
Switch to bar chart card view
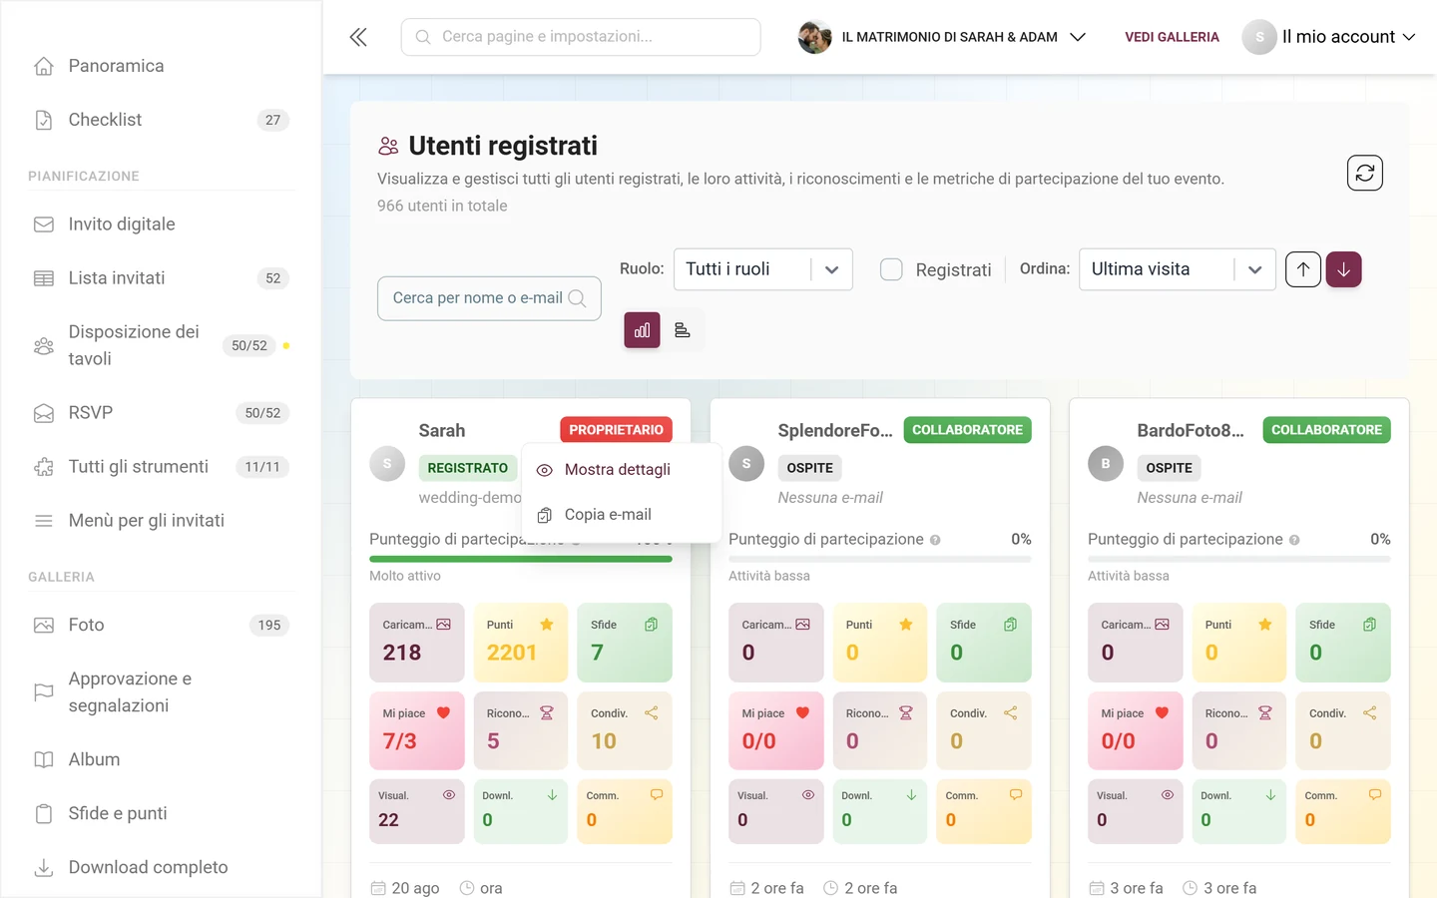[x=642, y=330]
